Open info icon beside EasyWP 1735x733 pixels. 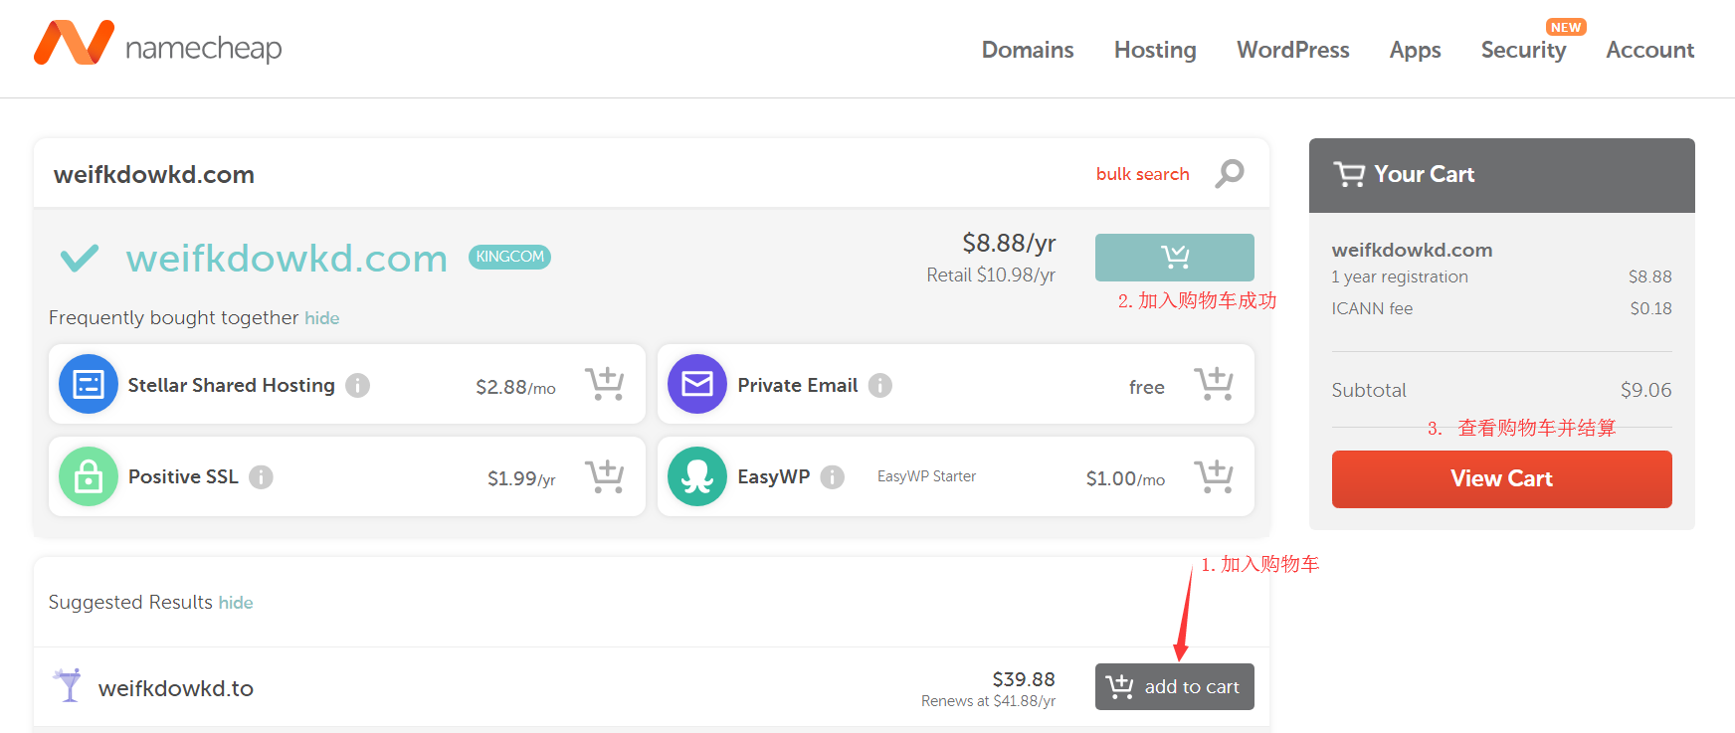(833, 477)
